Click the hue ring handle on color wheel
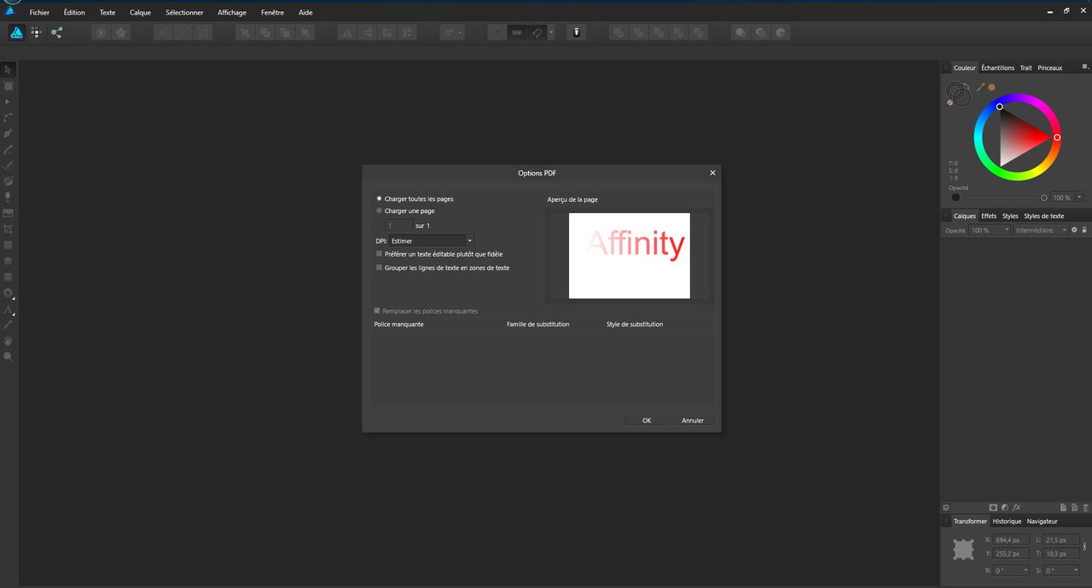 coord(1057,137)
